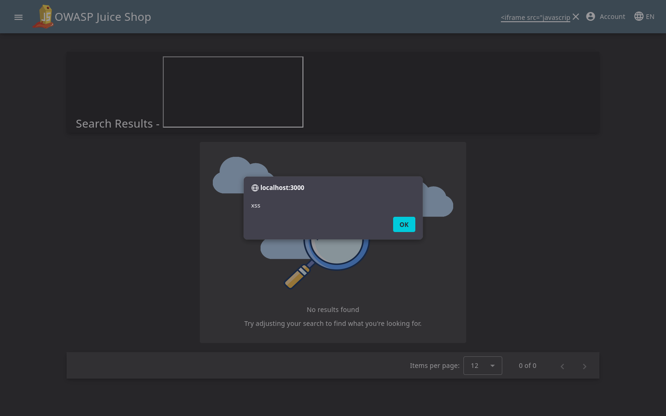Viewport: 666px width, 416px height.
Task: Go to the previous page chevron
Action: 562,366
